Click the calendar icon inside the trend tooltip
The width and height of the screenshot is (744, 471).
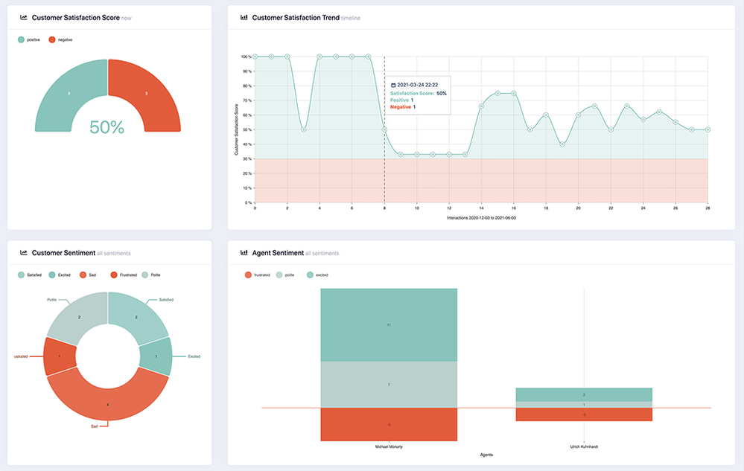pyautogui.click(x=394, y=83)
